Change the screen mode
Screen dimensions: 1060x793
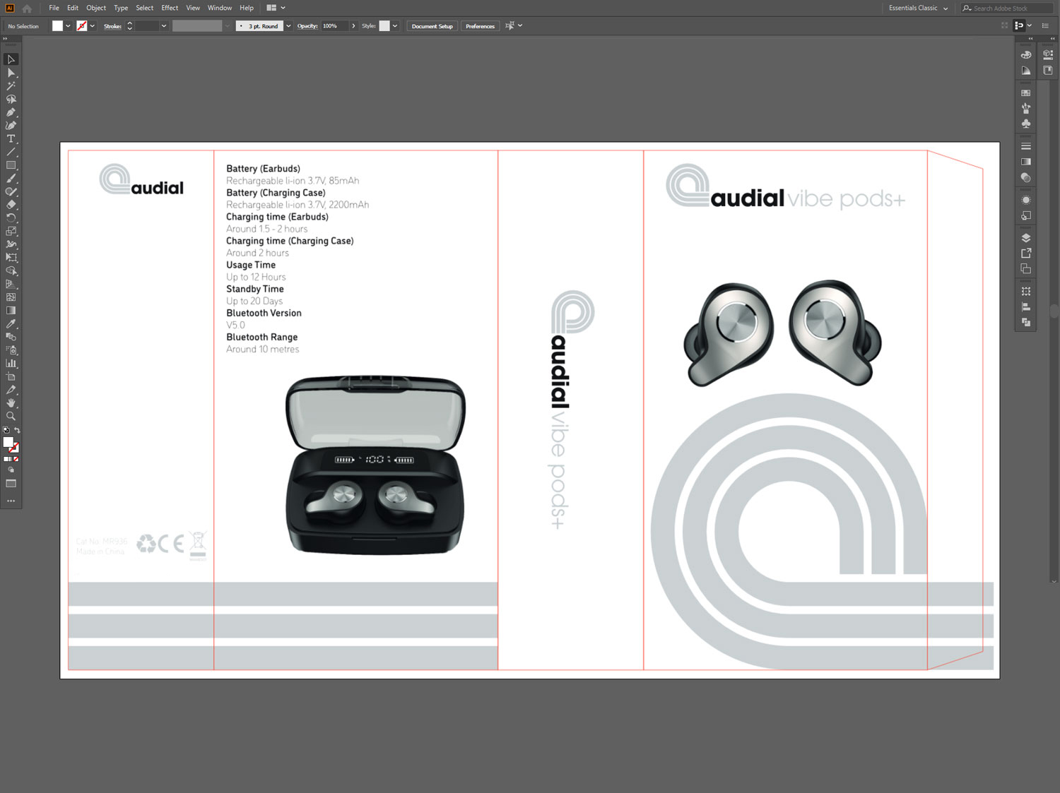point(11,484)
